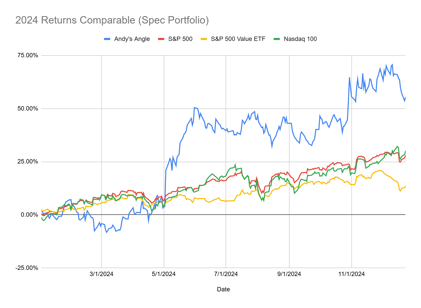The width and height of the screenshot is (421, 308).
Task: Select the "S&P 500 Value ETF" legend label
Action: pyautogui.click(x=238, y=39)
